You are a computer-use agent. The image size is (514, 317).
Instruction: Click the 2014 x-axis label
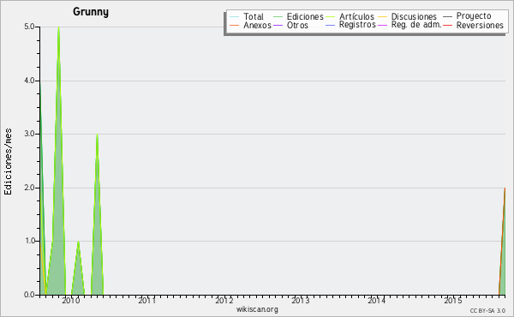coord(376,301)
